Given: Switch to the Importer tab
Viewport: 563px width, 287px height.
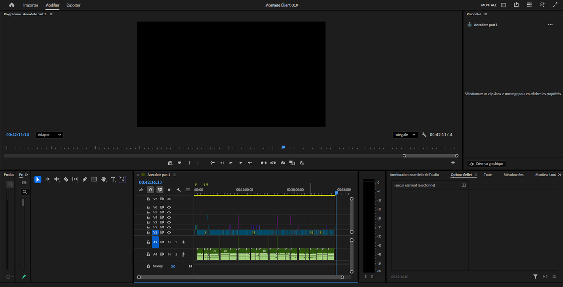Looking at the screenshot, I should click(x=31, y=5).
